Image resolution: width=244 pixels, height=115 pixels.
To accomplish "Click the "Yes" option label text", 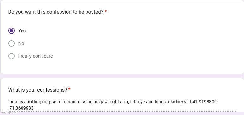I will point(22,31).
